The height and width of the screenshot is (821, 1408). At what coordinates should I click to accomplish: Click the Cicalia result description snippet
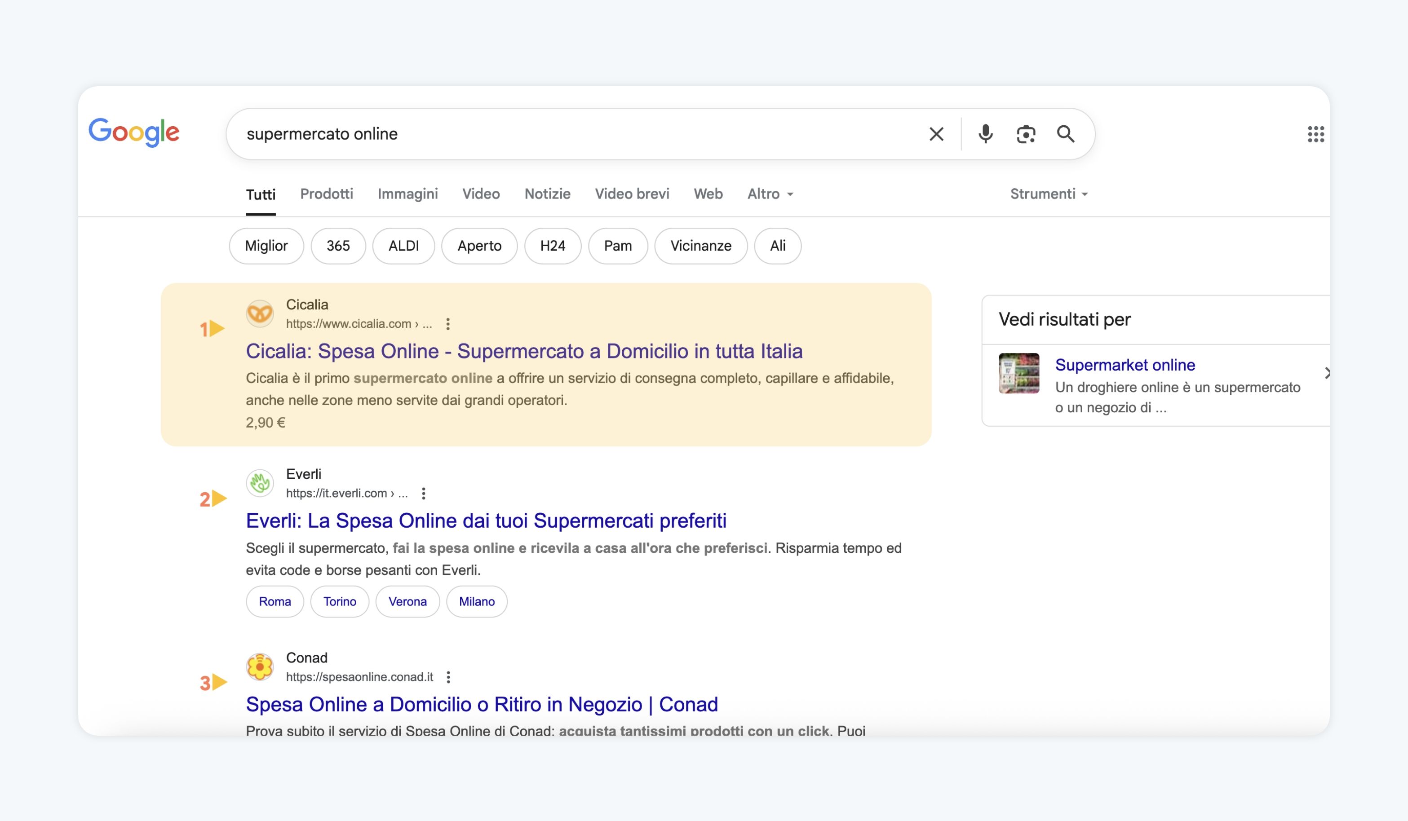click(x=570, y=389)
